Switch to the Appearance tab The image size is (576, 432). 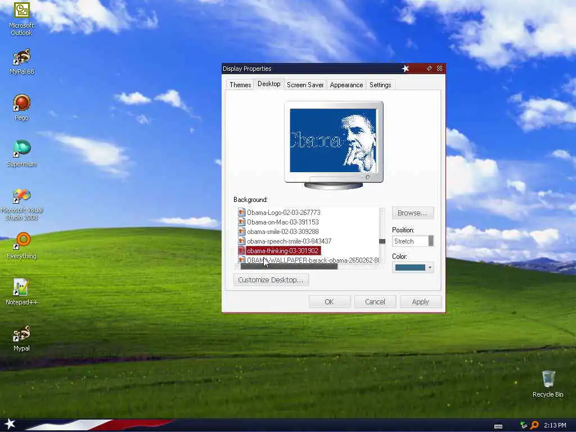click(x=346, y=85)
